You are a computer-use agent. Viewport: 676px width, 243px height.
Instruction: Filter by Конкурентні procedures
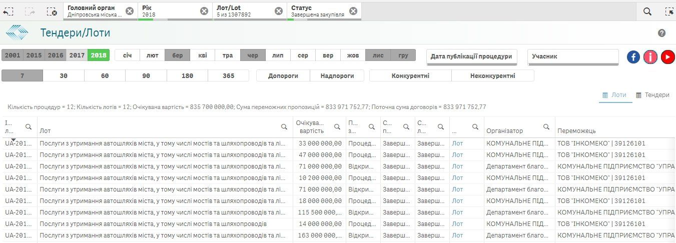(x=410, y=76)
